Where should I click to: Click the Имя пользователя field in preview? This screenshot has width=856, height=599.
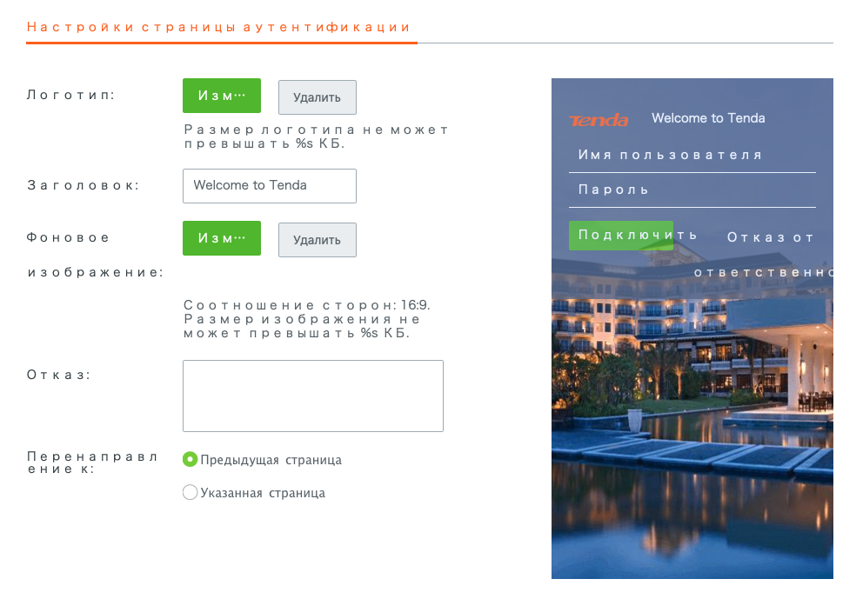[692, 156]
